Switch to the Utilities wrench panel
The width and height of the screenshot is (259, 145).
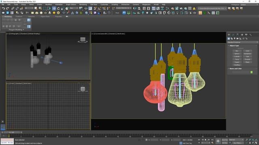pyautogui.click(x=251, y=35)
